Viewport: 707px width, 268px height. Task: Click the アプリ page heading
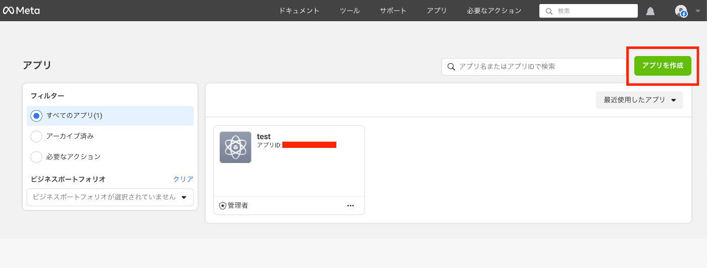(37, 65)
